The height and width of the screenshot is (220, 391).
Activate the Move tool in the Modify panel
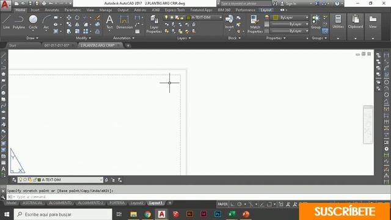[x=69, y=18]
